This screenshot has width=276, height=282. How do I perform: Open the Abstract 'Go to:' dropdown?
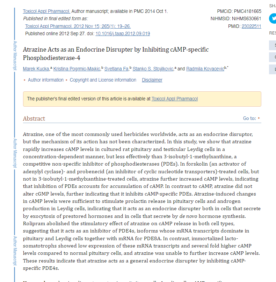tap(252, 118)
